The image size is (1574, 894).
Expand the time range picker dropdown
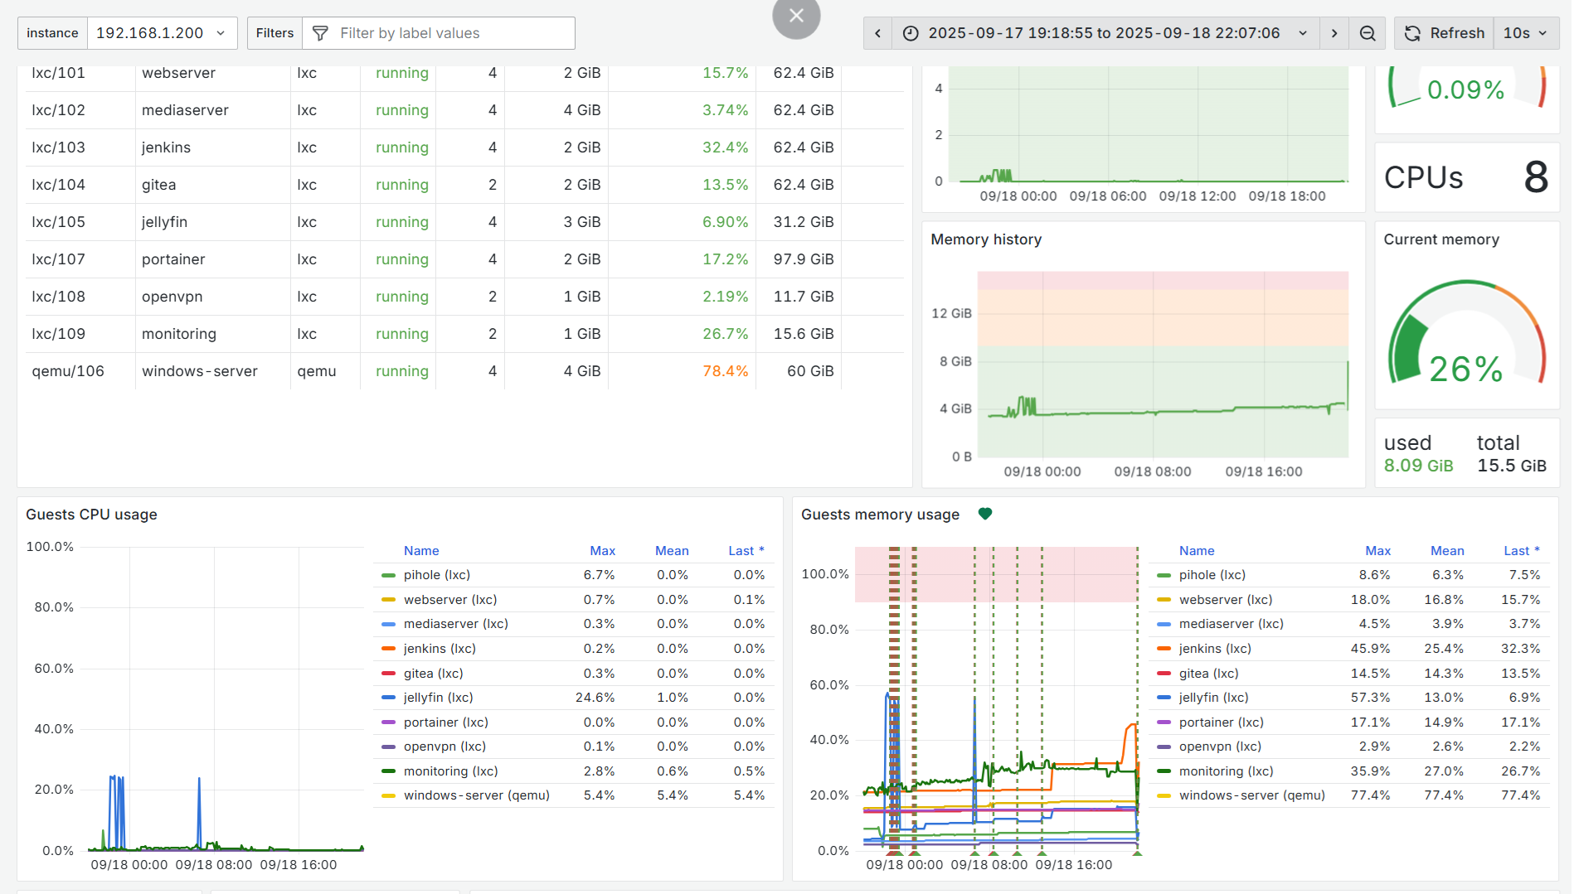click(1303, 33)
